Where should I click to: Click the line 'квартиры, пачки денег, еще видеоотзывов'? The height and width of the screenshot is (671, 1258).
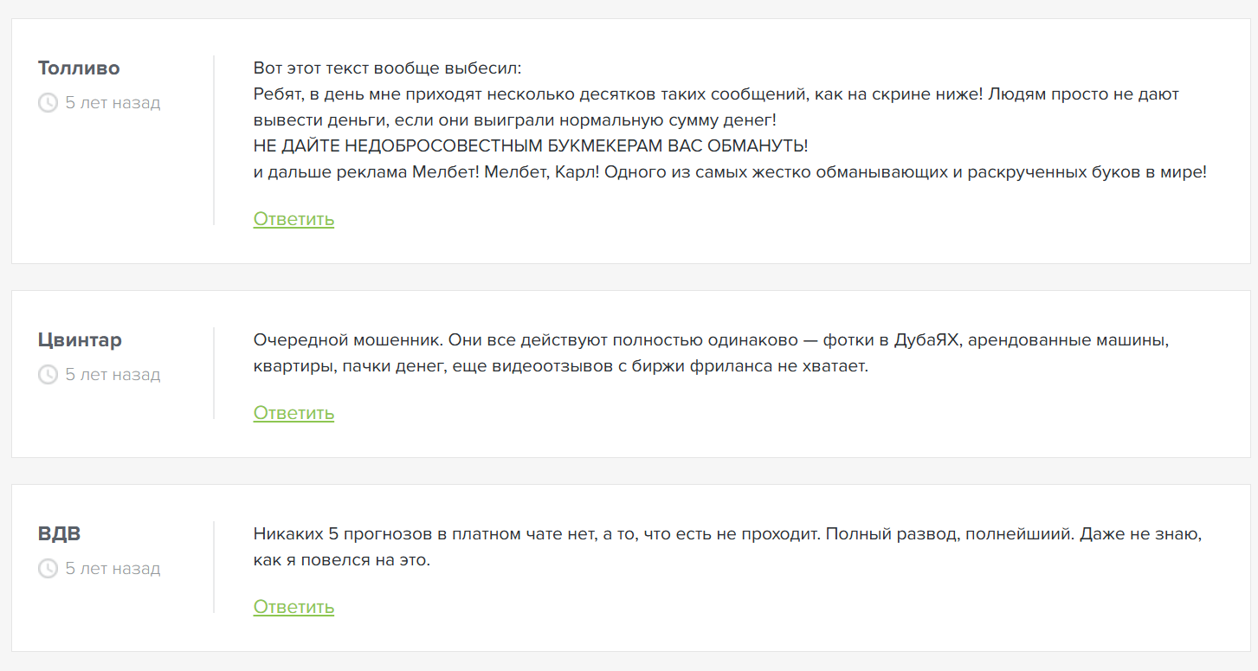(x=560, y=366)
